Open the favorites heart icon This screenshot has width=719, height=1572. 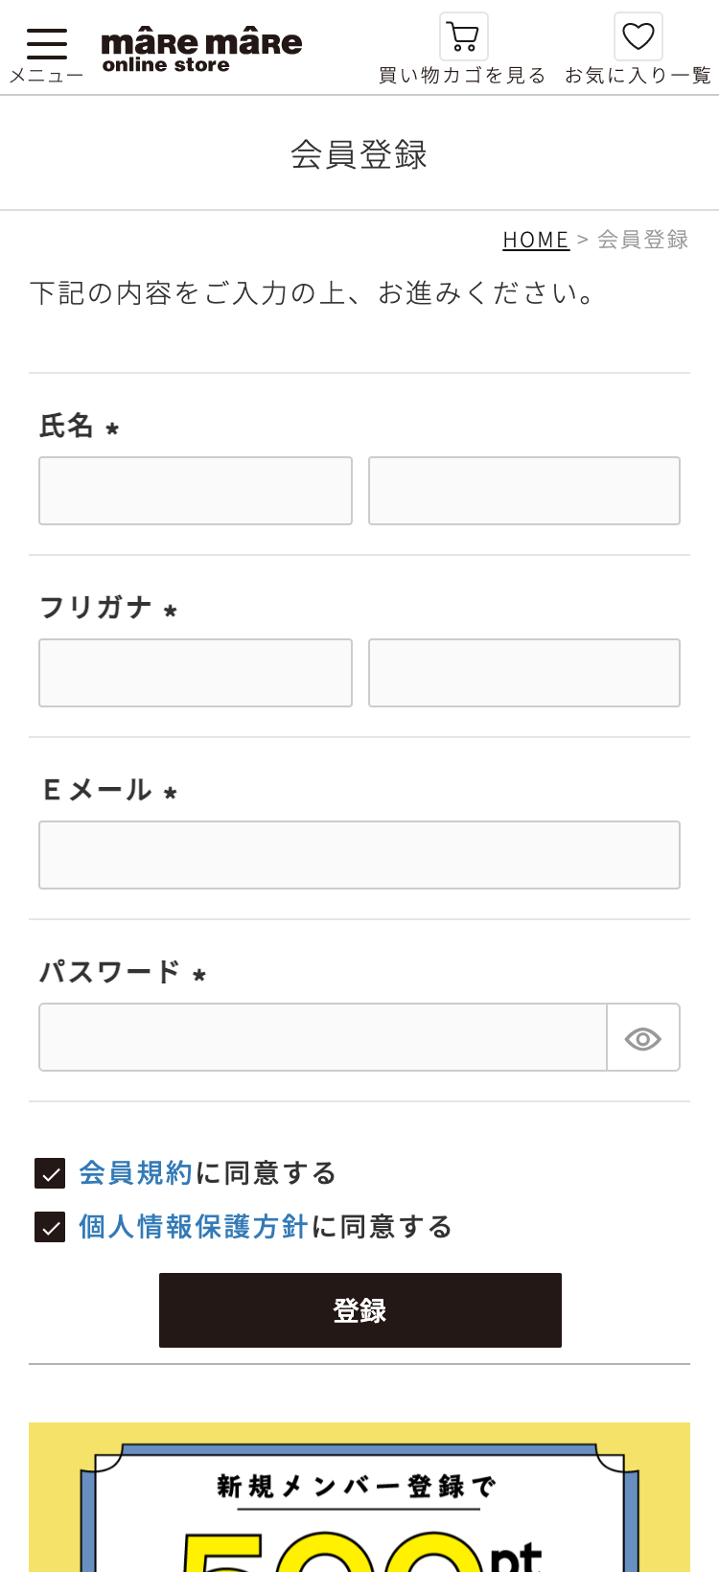pyautogui.click(x=638, y=37)
